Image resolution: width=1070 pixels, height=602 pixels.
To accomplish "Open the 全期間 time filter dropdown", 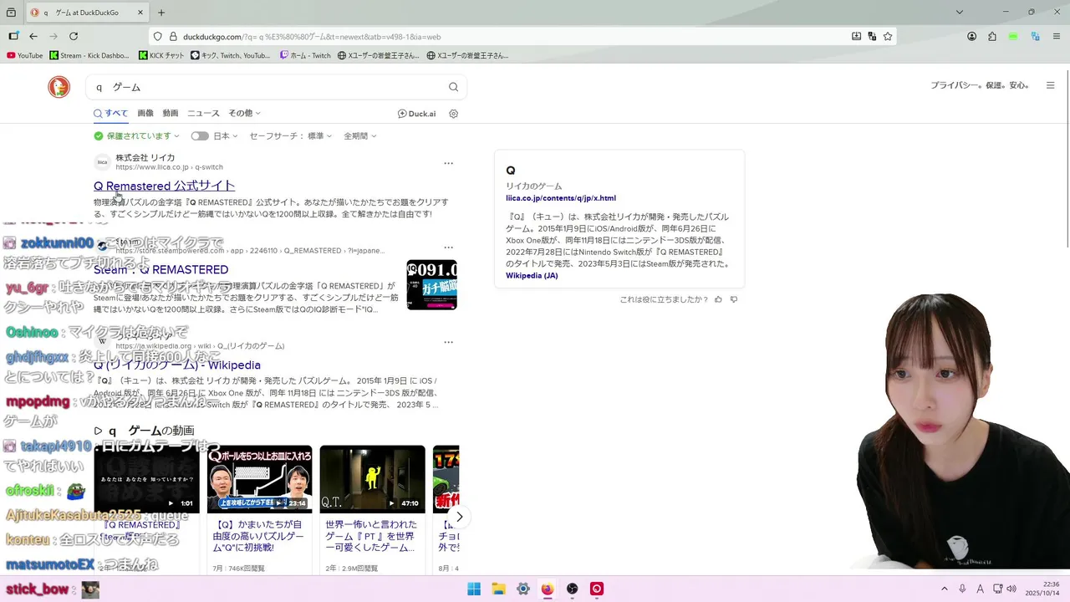I will point(359,135).
